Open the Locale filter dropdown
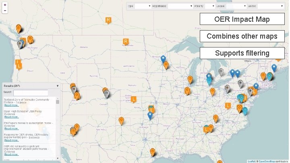 click(x=236, y=6)
